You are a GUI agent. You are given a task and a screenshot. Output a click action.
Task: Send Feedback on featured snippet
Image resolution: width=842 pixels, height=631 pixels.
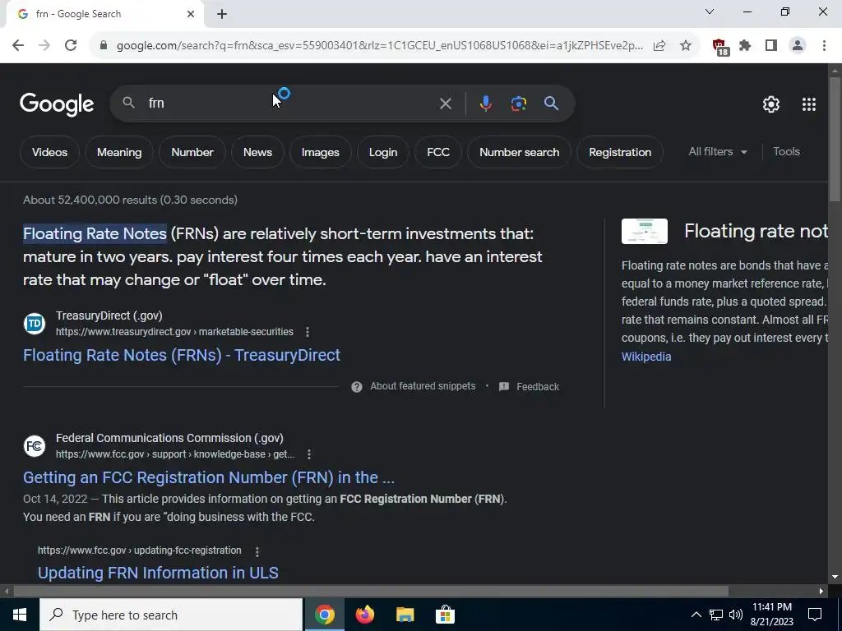[x=529, y=387]
